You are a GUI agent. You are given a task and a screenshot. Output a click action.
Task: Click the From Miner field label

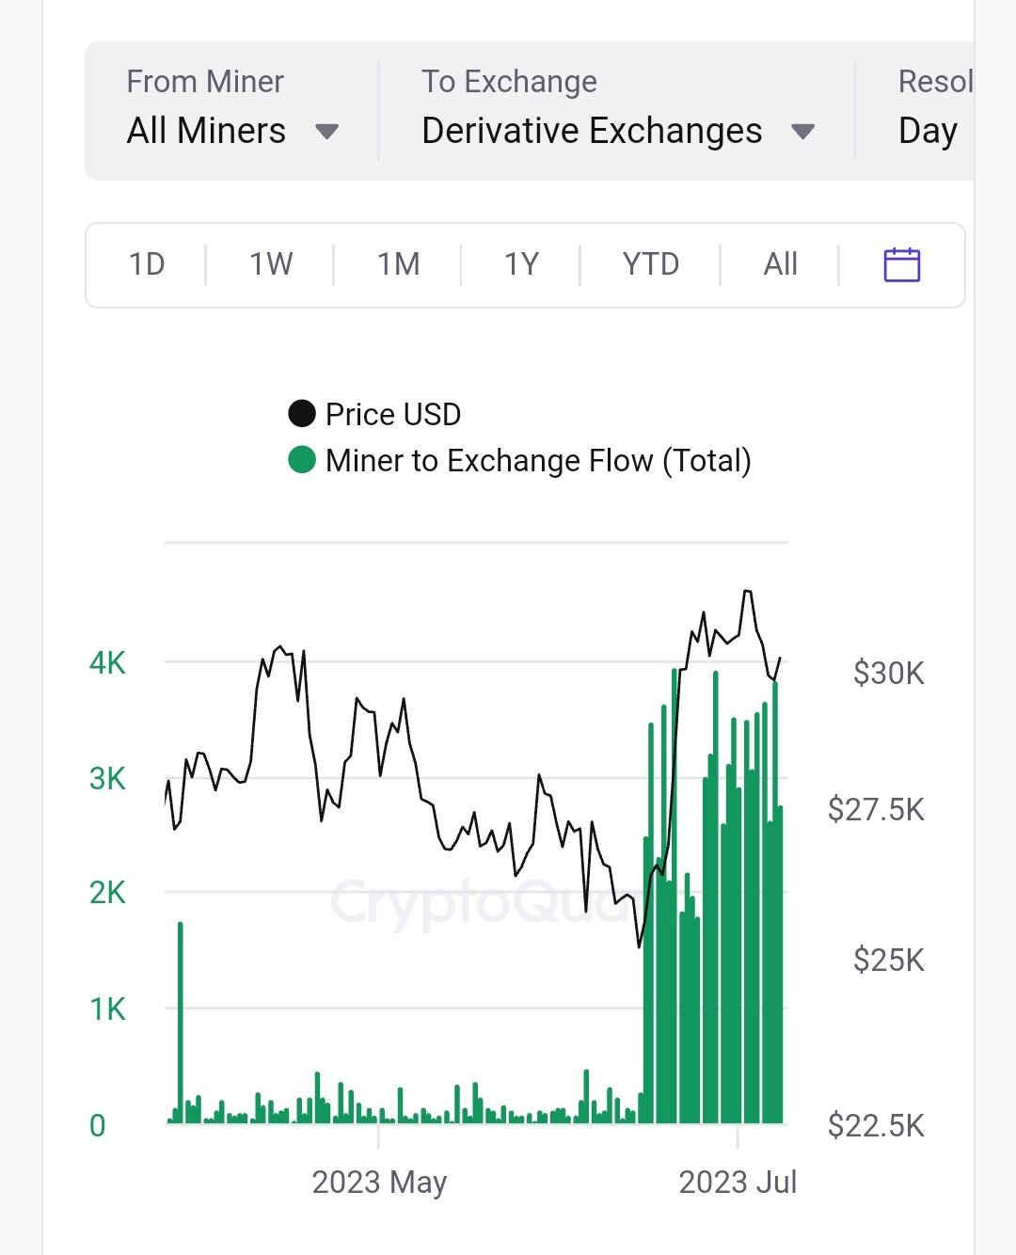[x=205, y=82]
